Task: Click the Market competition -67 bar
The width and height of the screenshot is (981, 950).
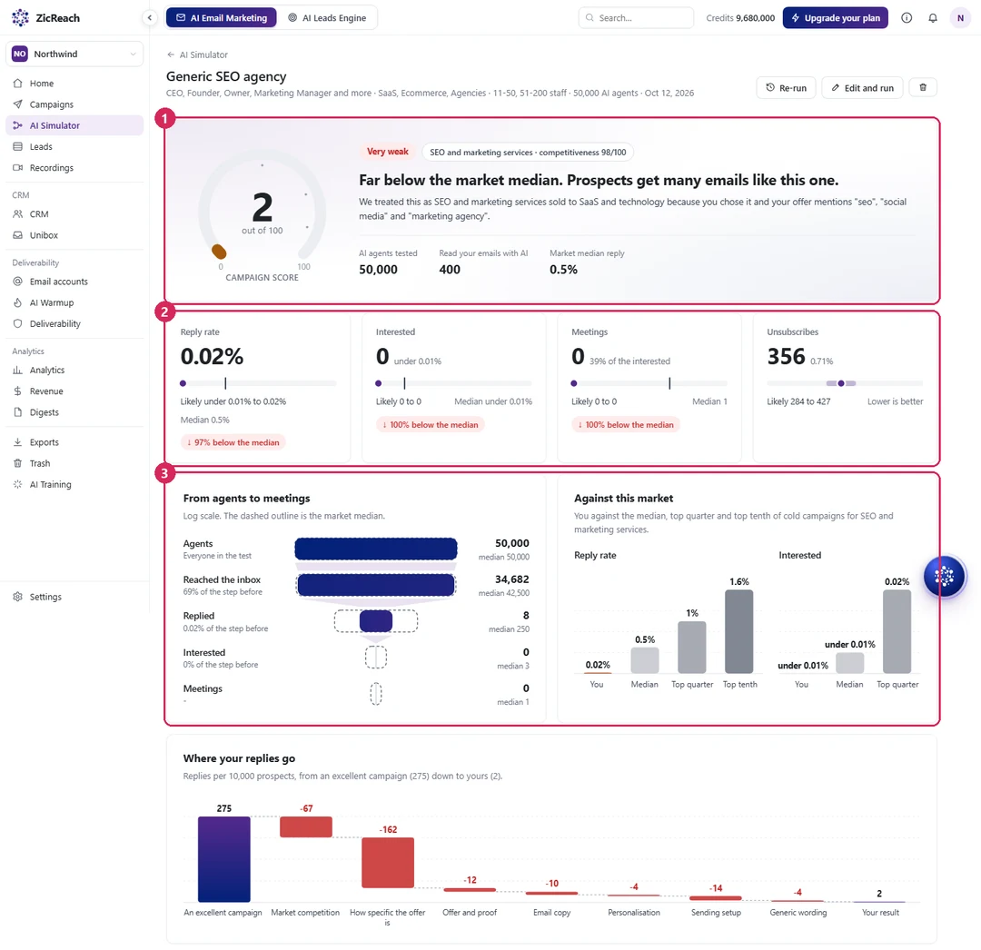Action: [305, 826]
